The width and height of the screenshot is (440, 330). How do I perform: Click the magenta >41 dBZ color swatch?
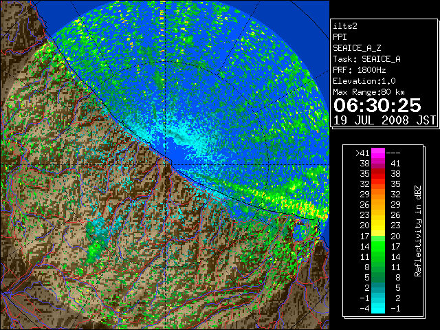pyautogui.click(x=378, y=153)
